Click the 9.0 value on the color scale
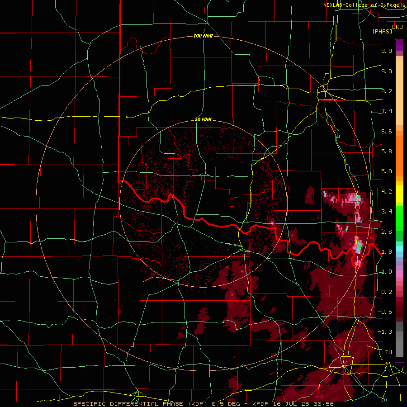Screen dimensions: 407x407 pyautogui.click(x=387, y=71)
